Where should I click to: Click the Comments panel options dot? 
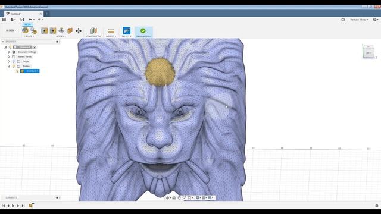click(x=57, y=197)
